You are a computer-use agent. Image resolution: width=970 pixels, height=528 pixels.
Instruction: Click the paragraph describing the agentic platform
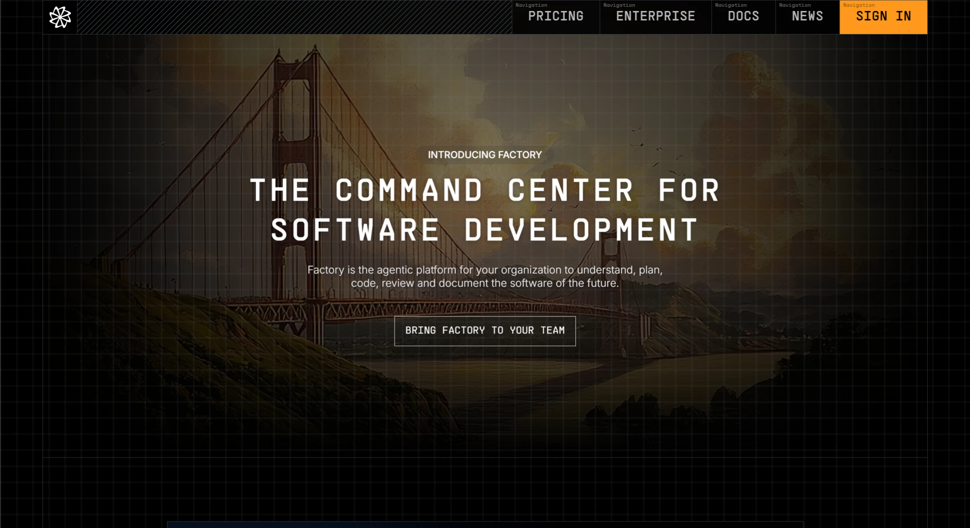(x=485, y=276)
